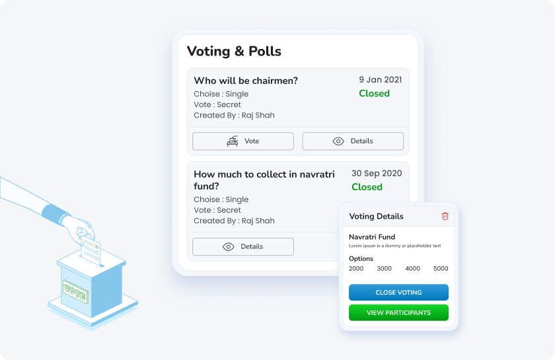Click the VIEW PARTICIPANTS button

coord(398,312)
